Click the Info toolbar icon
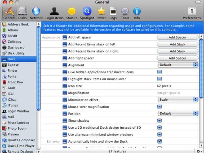Screen dimensions: 204x153 tap(137, 13)
